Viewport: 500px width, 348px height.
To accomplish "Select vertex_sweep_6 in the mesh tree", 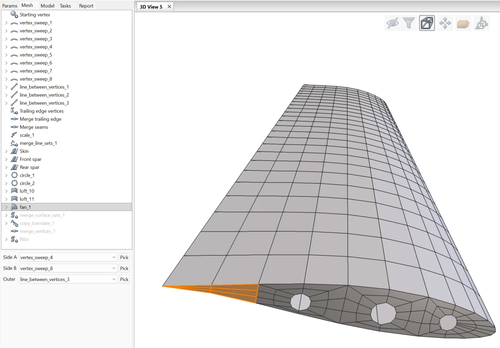I will click(x=36, y=63).
